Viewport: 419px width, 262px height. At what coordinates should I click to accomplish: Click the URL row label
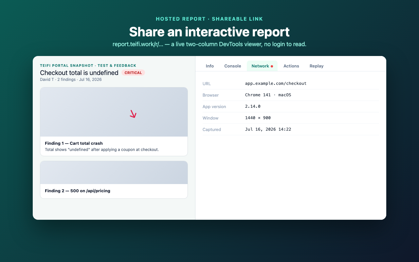pyautogui.click(x=207, y=84)
